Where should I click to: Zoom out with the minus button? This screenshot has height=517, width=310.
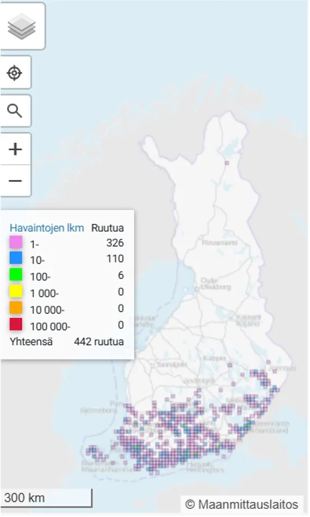pyautogui.click(x=15, y=181)
